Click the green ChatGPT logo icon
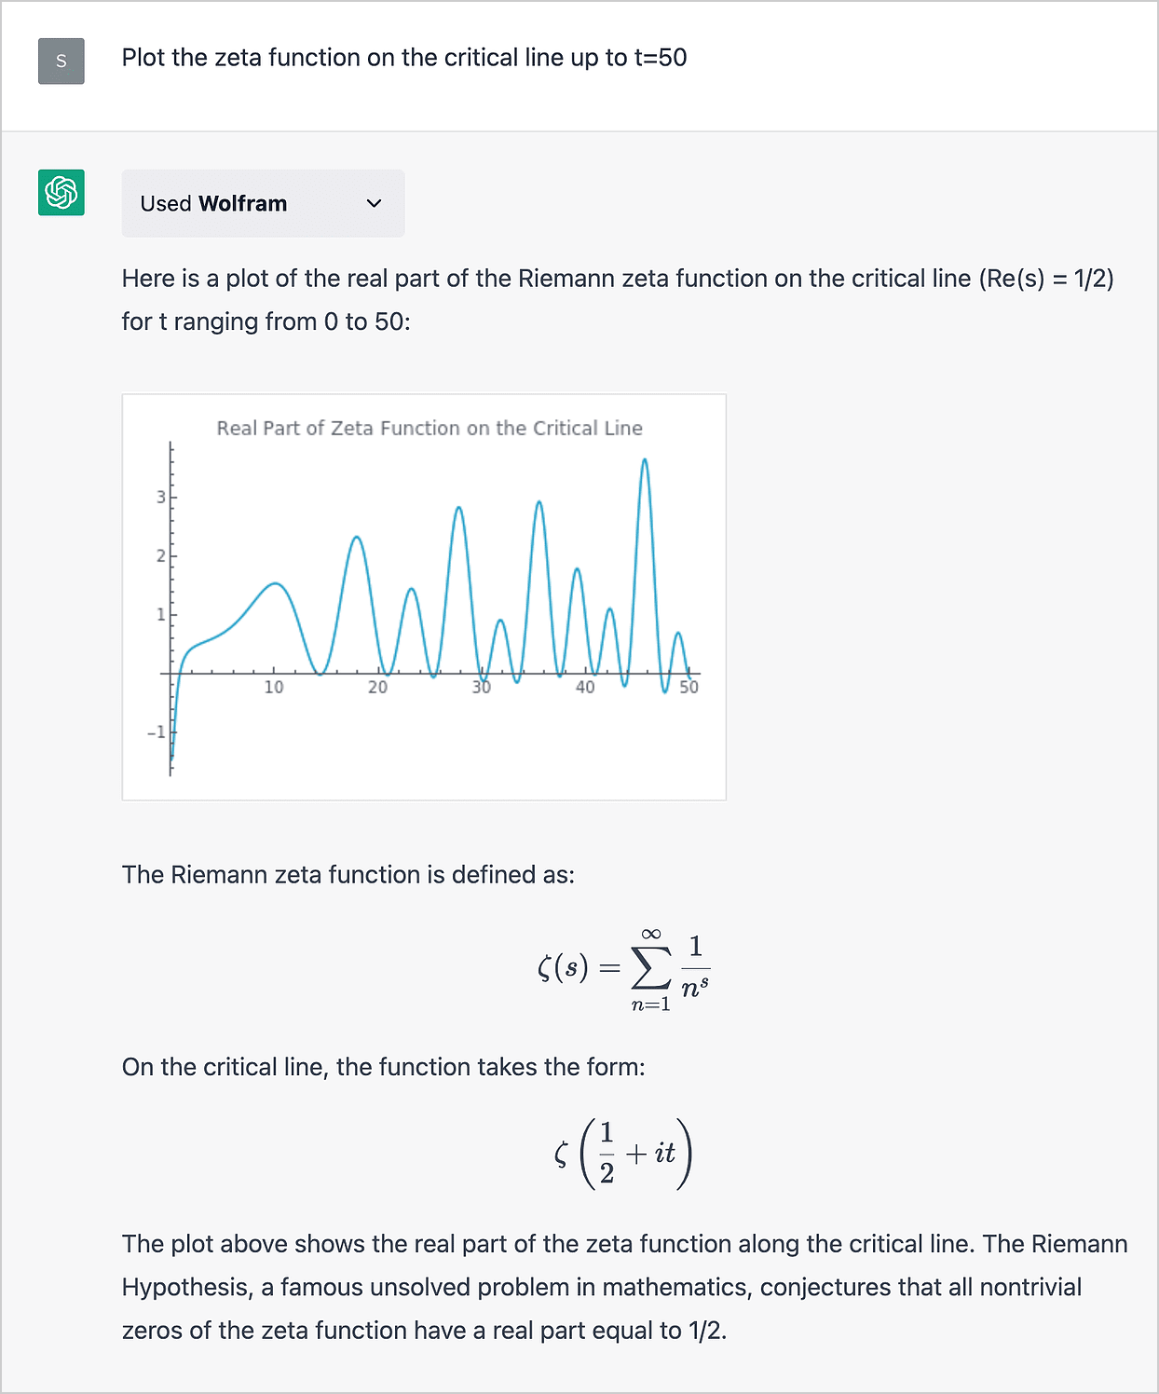The image size is (1159, 1394). [x=61, y=193]
